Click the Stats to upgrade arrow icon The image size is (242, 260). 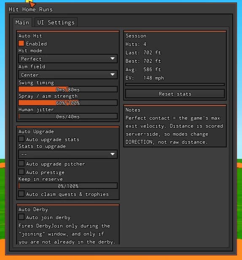pyautogui.click(x=113, y=154)
